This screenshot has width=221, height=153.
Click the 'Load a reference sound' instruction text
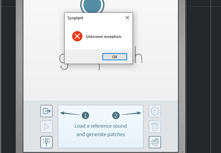[x=101, y=126]
